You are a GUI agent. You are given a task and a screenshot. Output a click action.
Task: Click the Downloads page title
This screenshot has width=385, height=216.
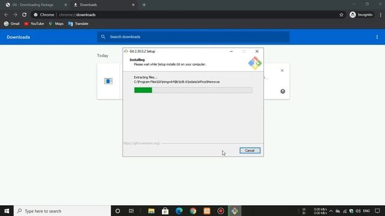pyautogui.click(x=18, y=37)
